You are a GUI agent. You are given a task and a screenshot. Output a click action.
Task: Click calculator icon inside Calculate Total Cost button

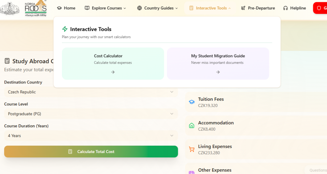[x=70, y=151]
